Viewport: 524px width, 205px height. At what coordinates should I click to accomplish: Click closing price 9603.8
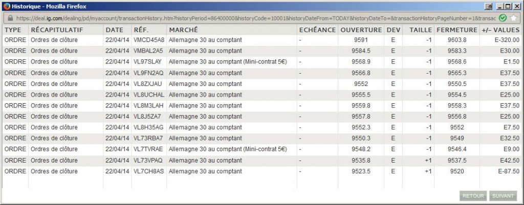coord(457,40)
